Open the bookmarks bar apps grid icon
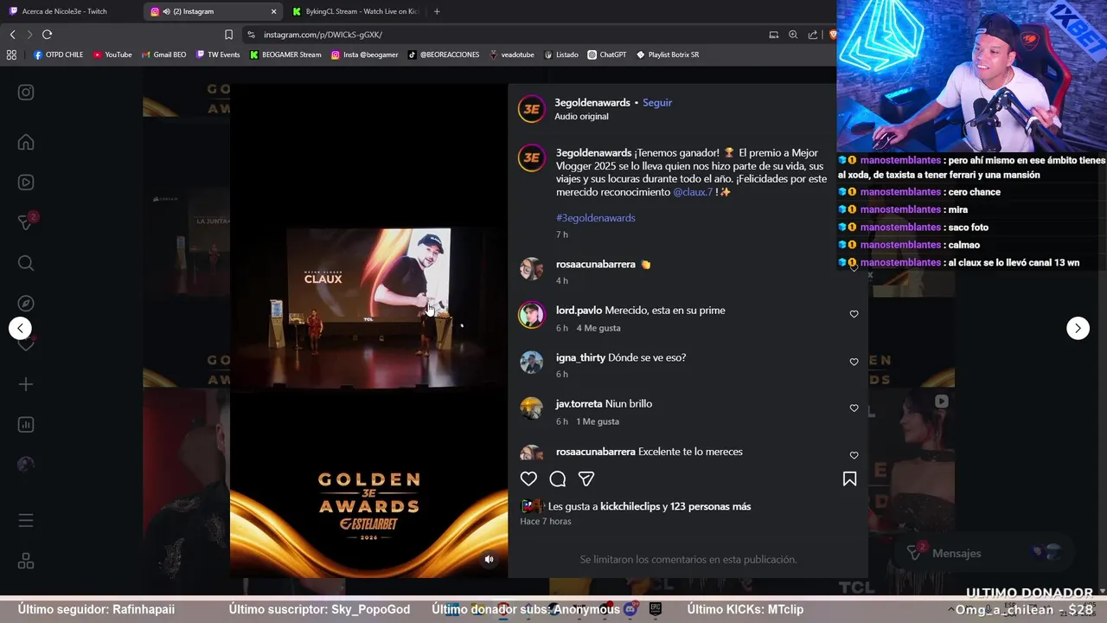 pos(11,55)
